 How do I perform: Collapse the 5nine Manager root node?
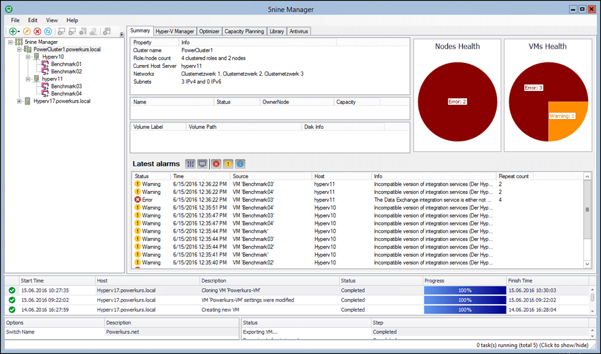(11, 42)
